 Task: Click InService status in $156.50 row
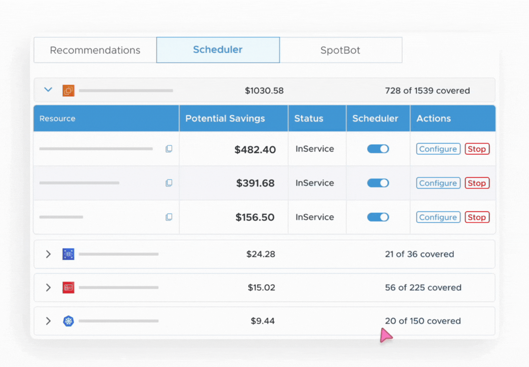point(315,217)
